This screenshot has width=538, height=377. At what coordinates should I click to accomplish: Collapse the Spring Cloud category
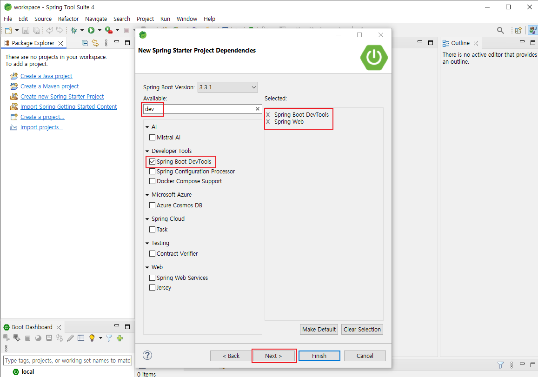(x=147, y=219)
